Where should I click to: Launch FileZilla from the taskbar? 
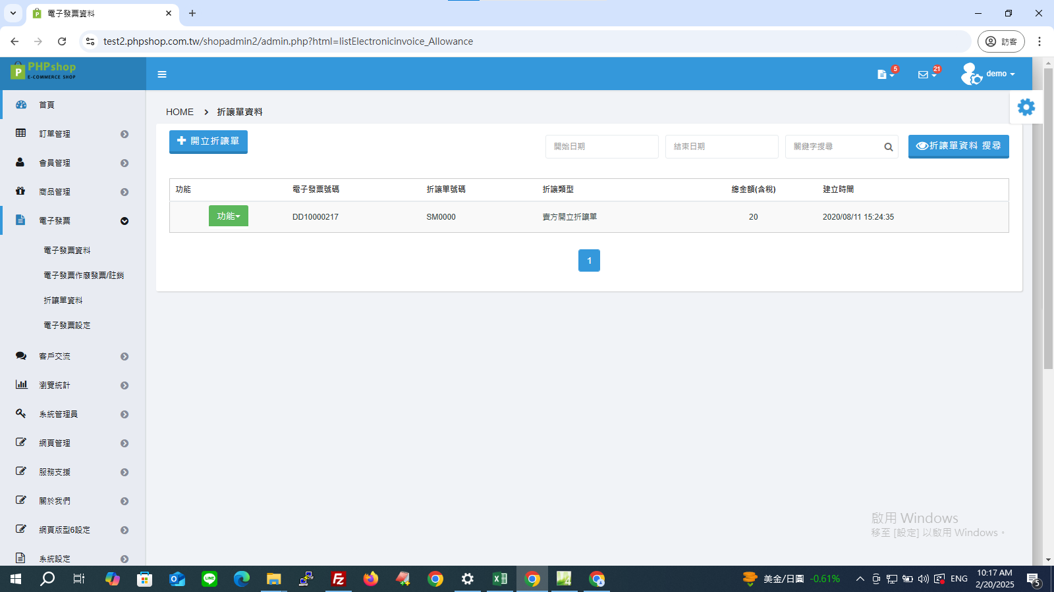339,579
